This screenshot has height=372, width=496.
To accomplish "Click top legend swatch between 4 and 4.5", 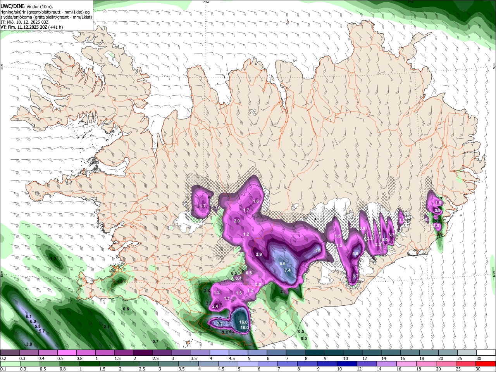I will tap(219, 353).
